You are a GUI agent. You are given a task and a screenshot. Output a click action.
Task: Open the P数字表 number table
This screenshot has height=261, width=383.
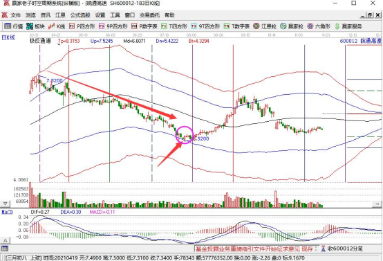144,26
